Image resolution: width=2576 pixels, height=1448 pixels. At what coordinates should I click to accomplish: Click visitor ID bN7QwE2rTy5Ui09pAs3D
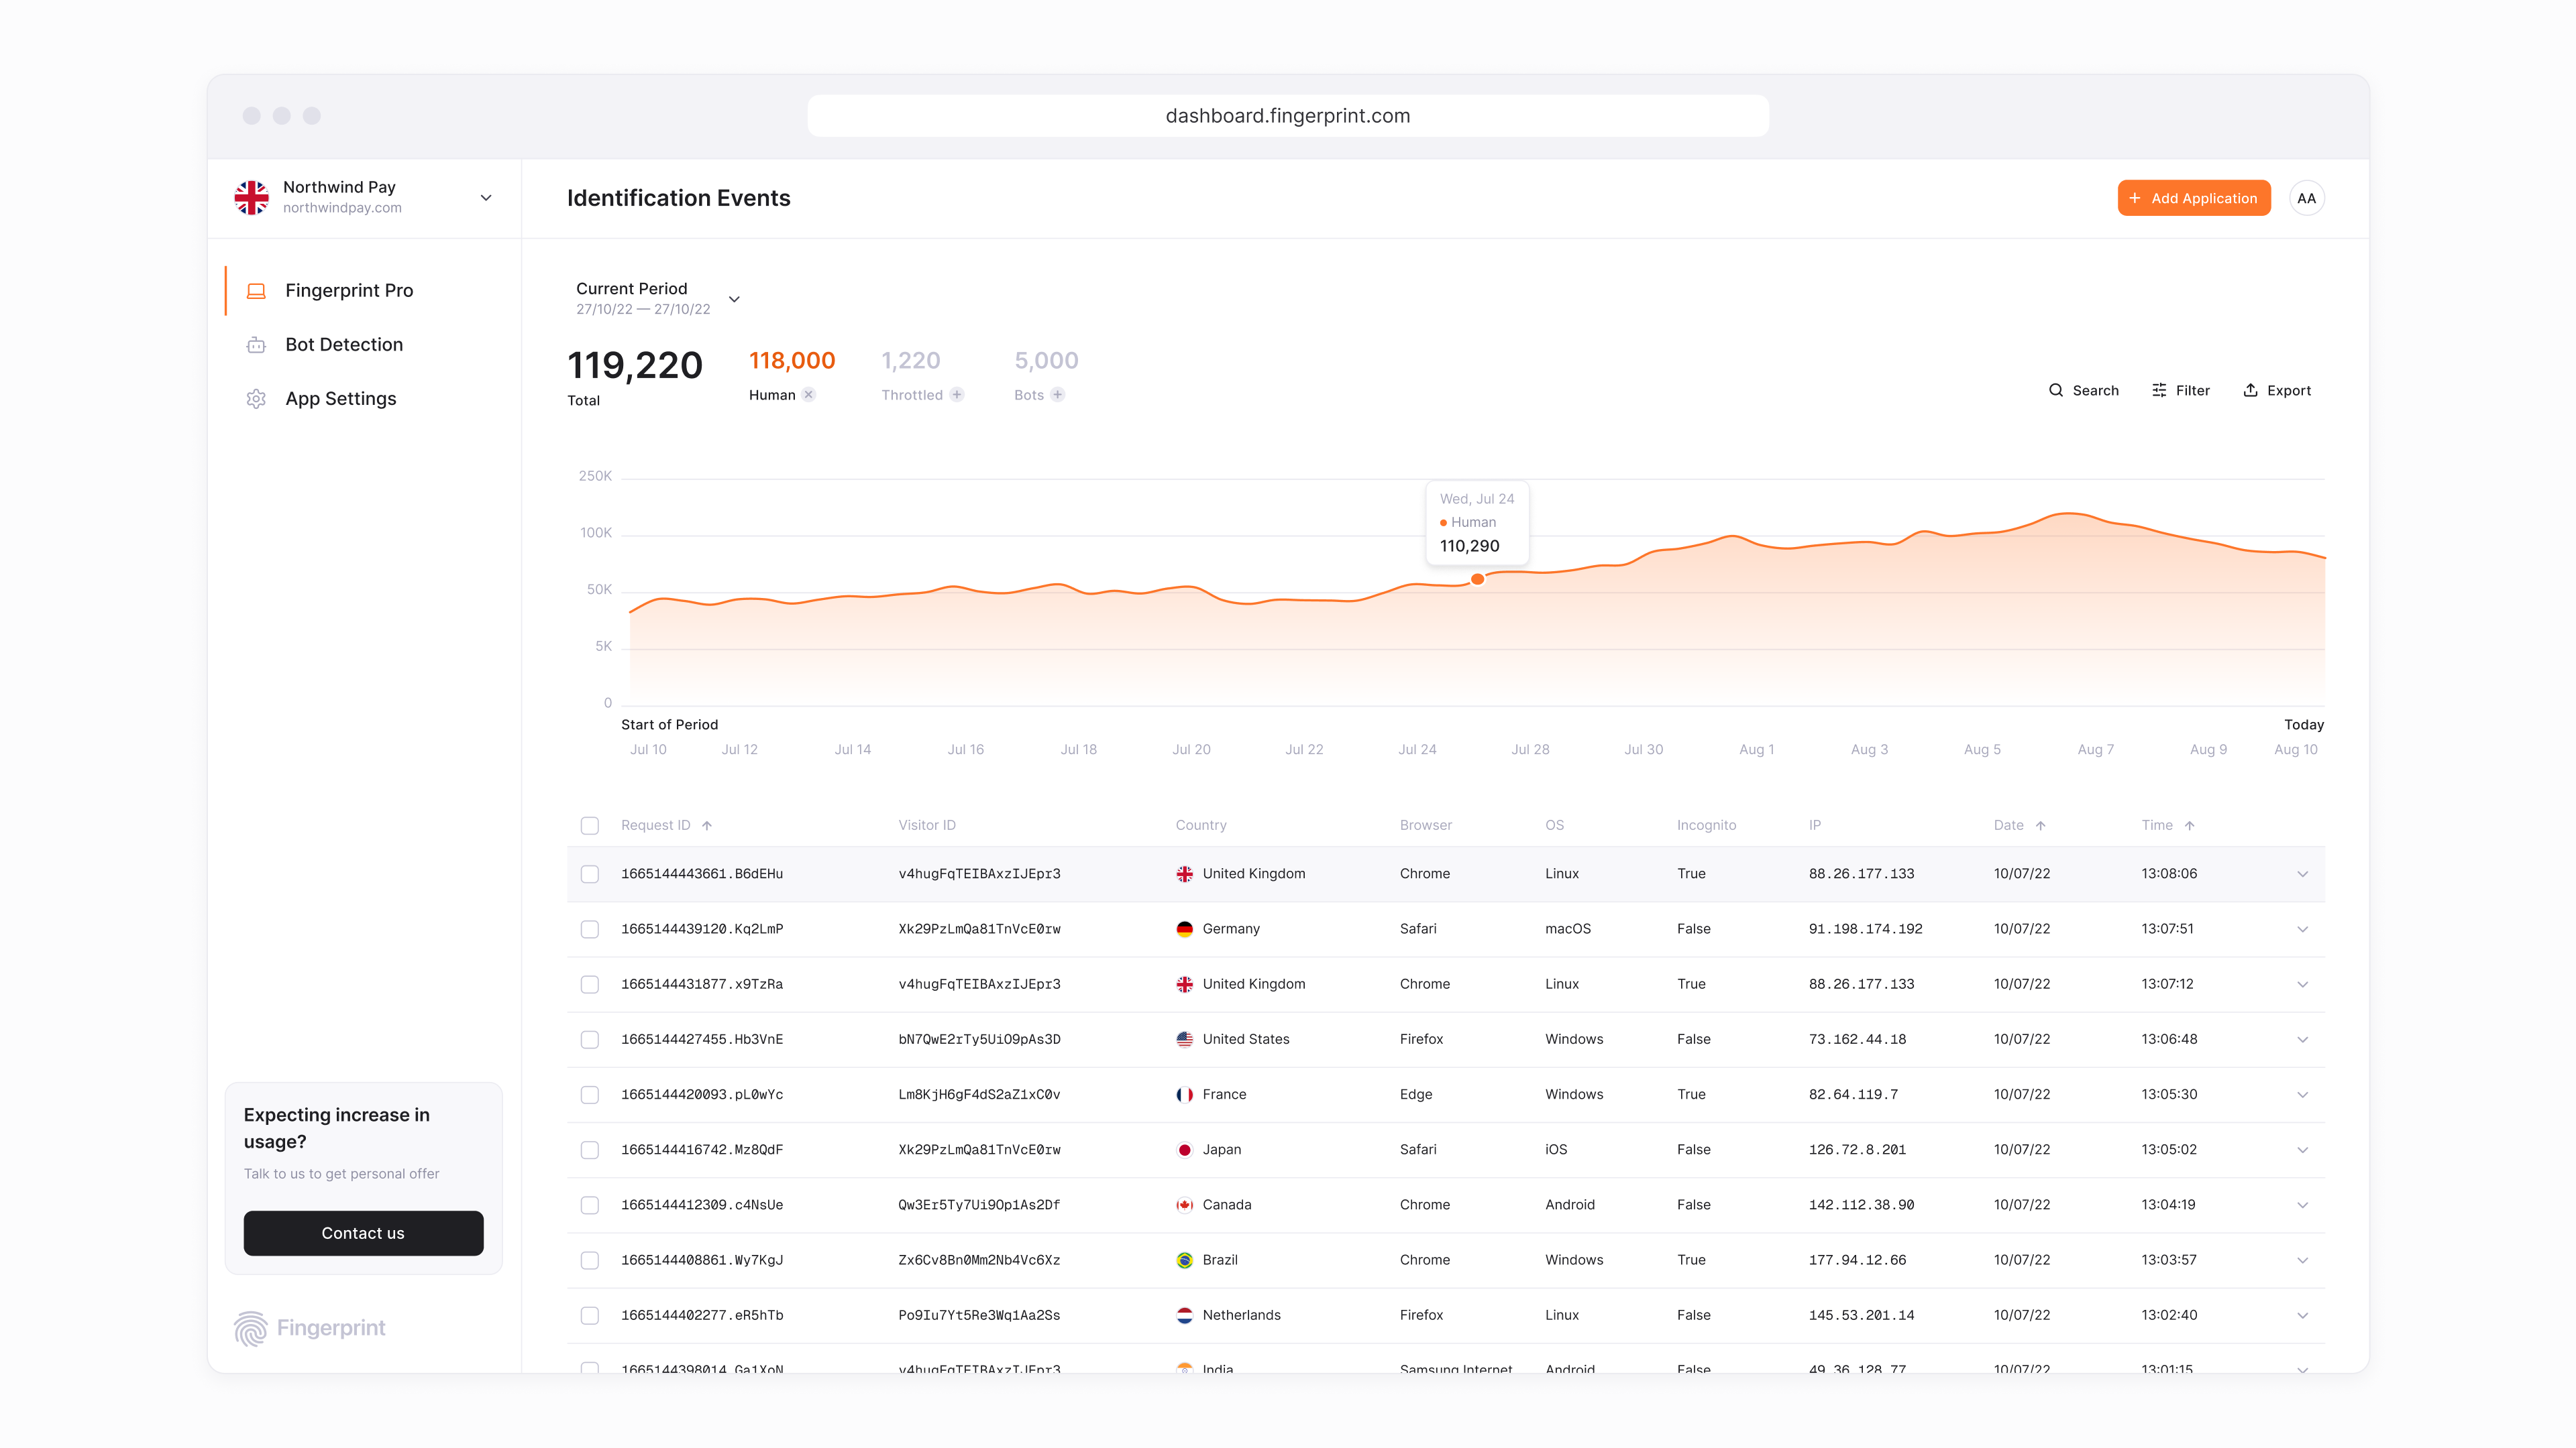979,1039
